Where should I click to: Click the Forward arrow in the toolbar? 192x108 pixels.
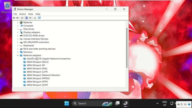[x=17, y=18]
